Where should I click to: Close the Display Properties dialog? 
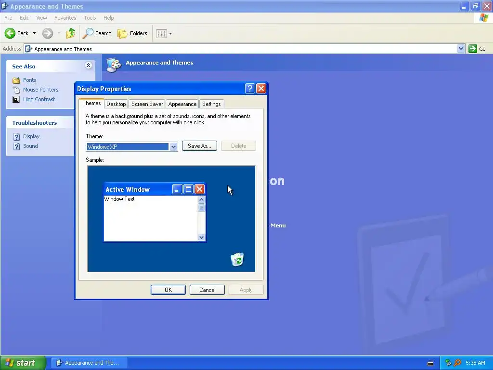(261, 89)
